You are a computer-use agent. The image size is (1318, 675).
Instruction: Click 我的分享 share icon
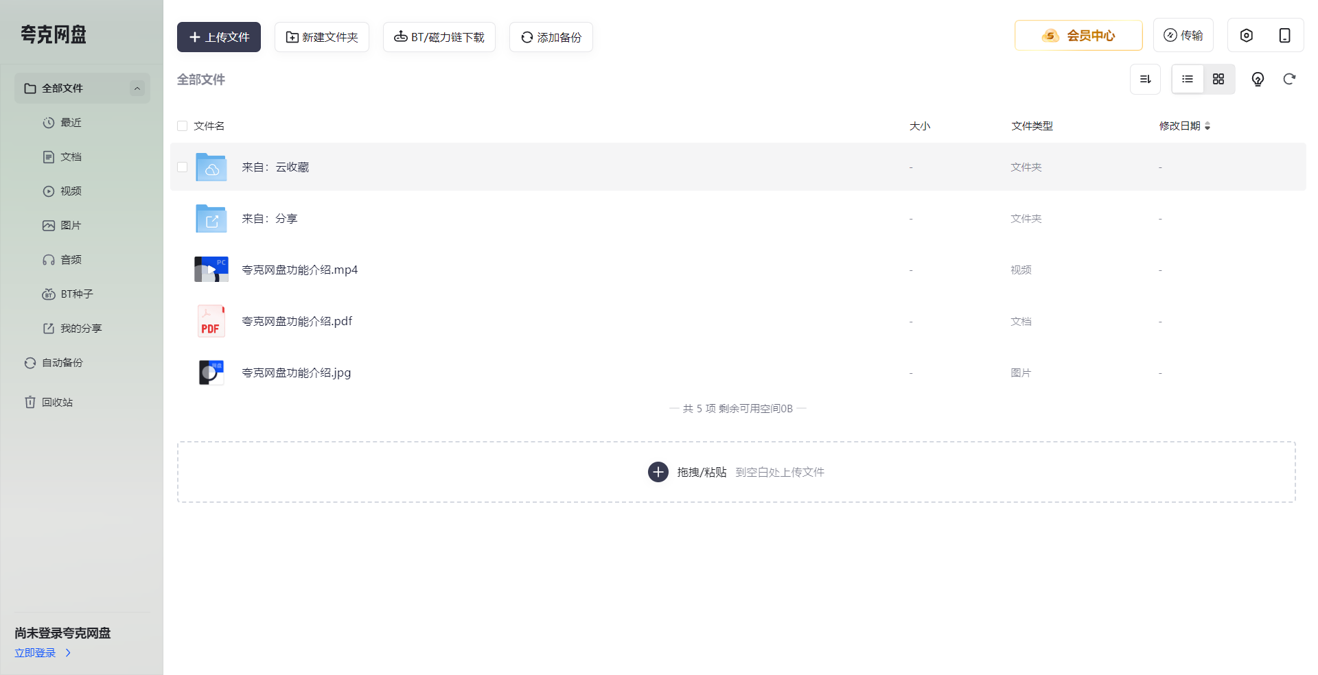(x=49, y=329)
